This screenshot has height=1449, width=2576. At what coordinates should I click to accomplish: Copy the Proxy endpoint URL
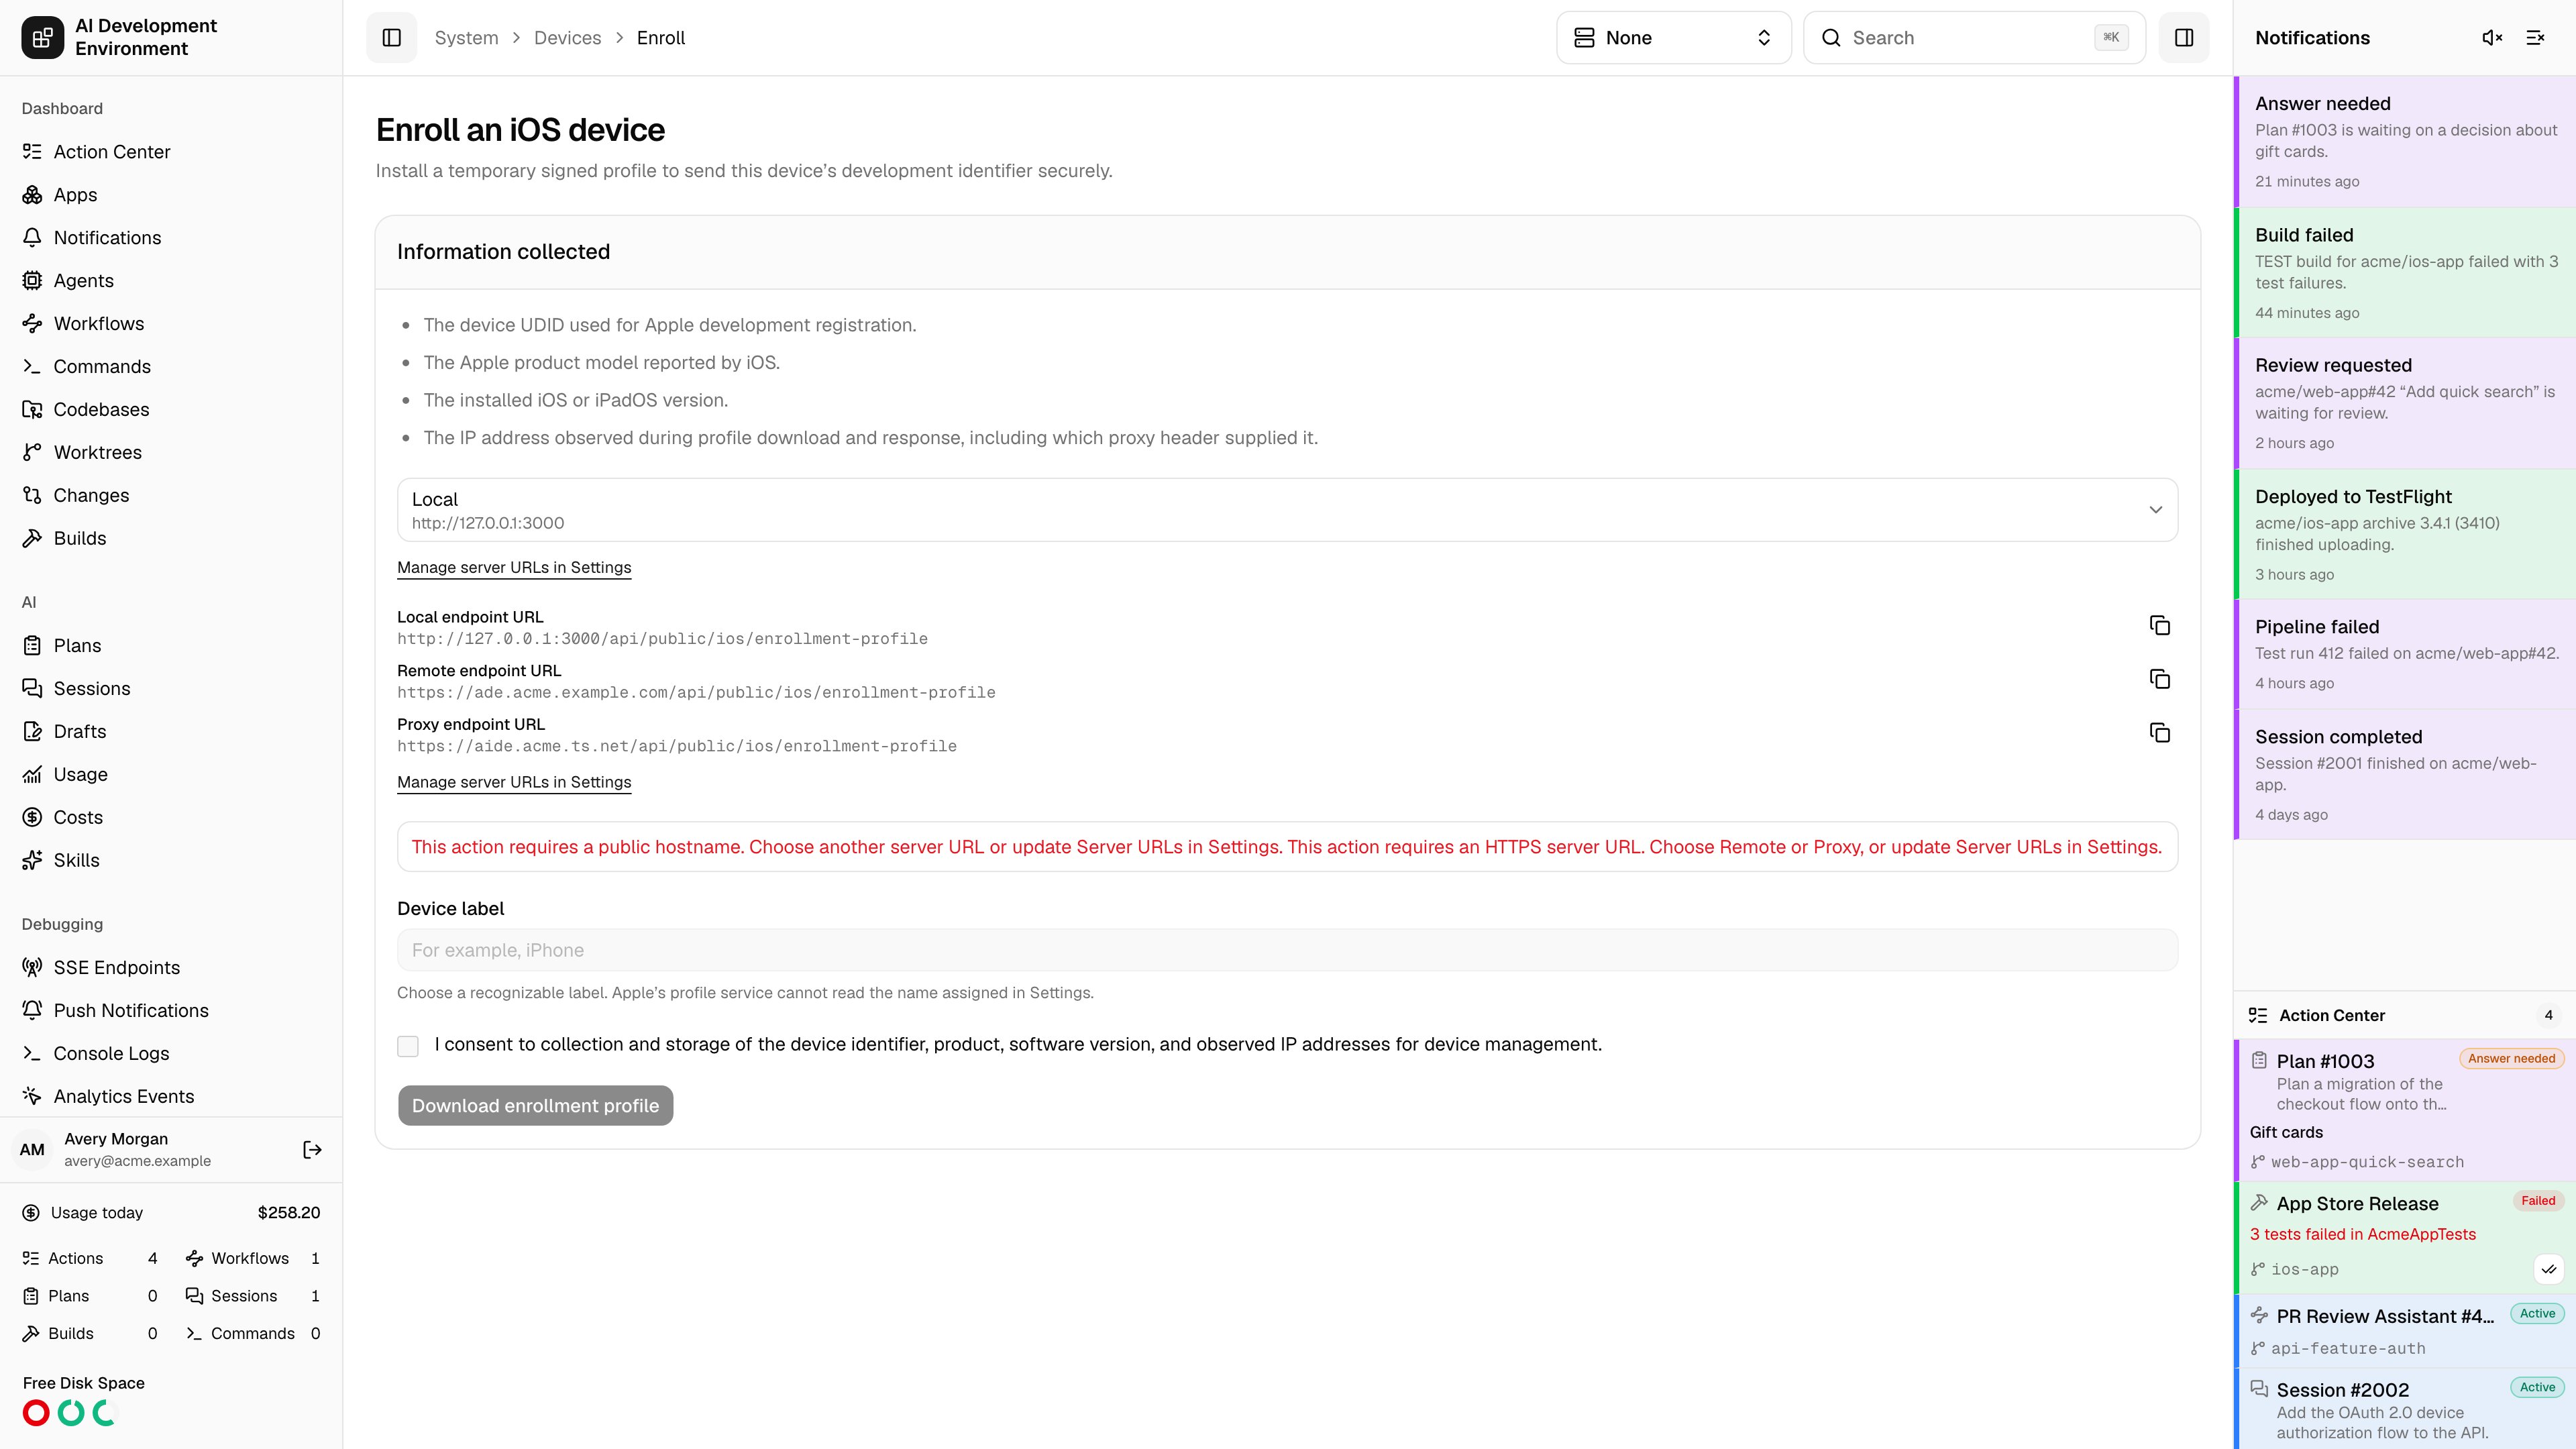tap(2159, 733)
